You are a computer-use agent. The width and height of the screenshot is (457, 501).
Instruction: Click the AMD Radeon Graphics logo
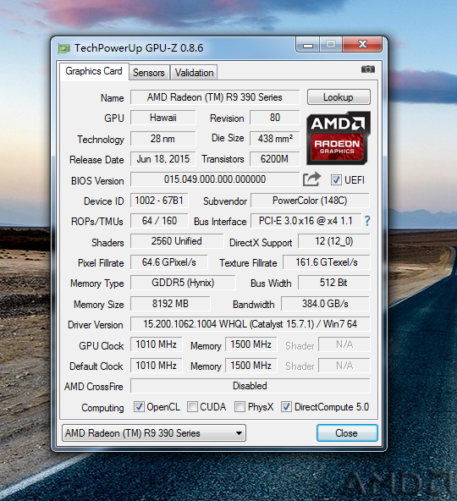coord(339,138)
